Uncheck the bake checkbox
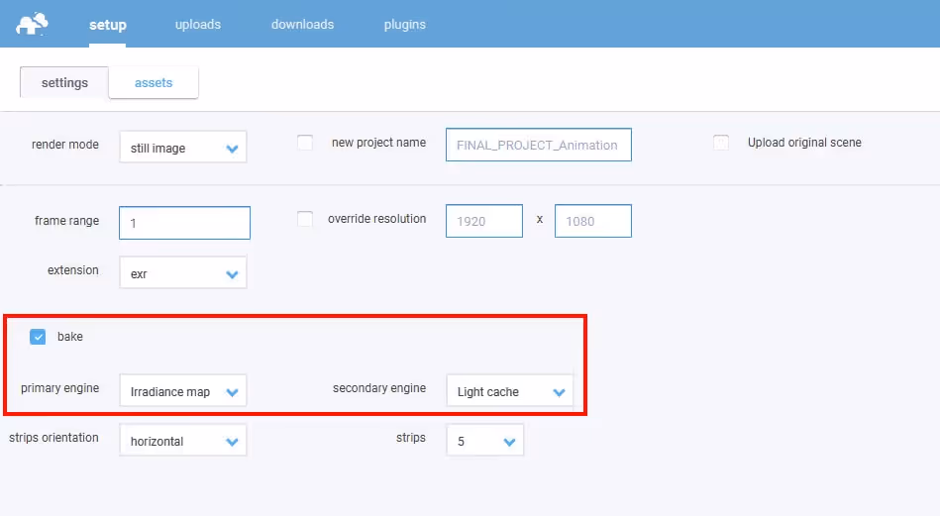 coord(38,337)
